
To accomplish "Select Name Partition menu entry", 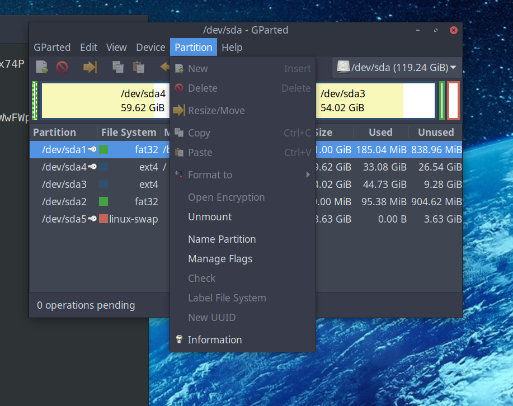I will [243, 239].
